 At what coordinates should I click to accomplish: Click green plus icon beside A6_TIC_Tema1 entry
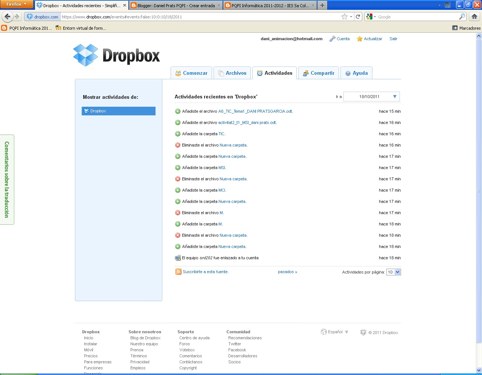[x=178, y=111]
